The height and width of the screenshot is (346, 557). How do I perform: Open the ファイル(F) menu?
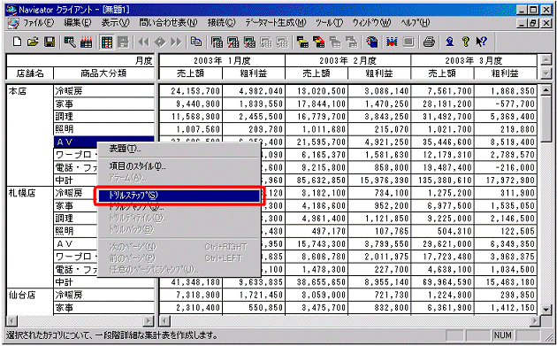point(38,23)
